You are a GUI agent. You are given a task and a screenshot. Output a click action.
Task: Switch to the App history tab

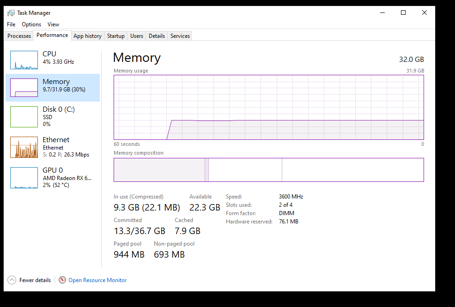[x=87, y=36]
